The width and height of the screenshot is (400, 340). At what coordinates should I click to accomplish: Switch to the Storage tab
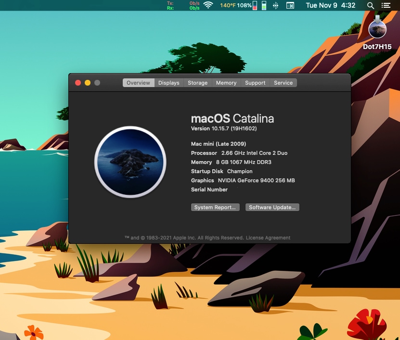pyautogui.click(x=197, y=83)
